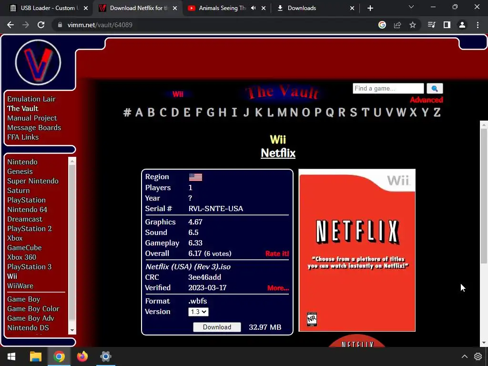Click the Netflix (USA) (Rev 3).iso filename
The width and height of the screenshot is (488, 366).
click(x=188, y=267)
